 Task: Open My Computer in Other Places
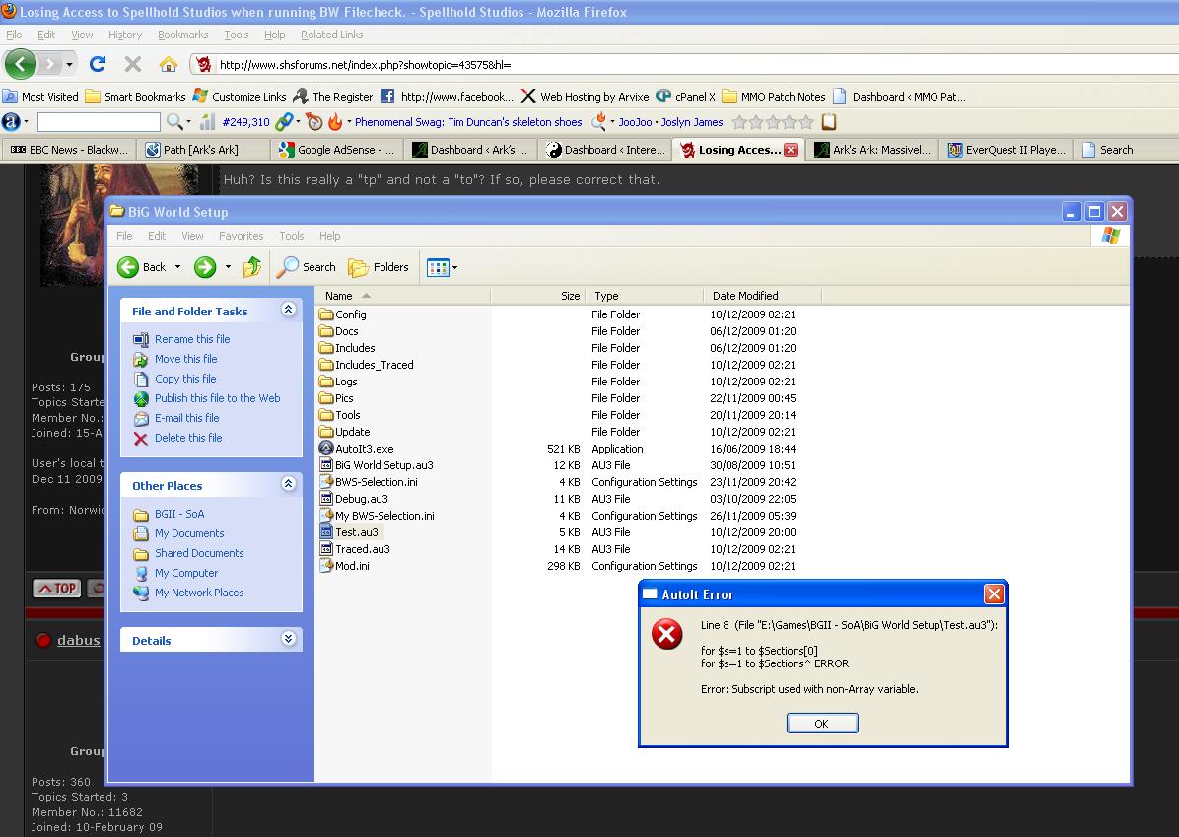185,573
